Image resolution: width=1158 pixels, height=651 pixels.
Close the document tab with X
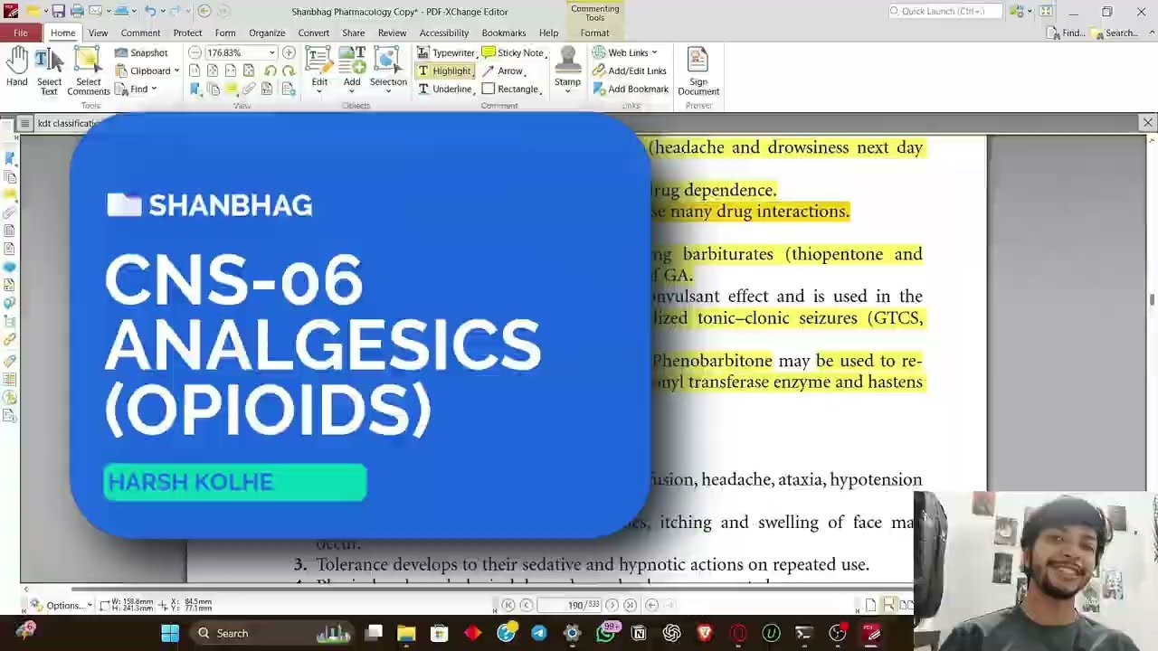pyautogui.click(x=1148, y=122)
